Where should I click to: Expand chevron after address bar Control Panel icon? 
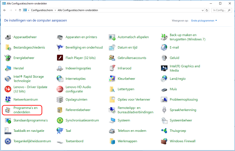coord(28,10)
